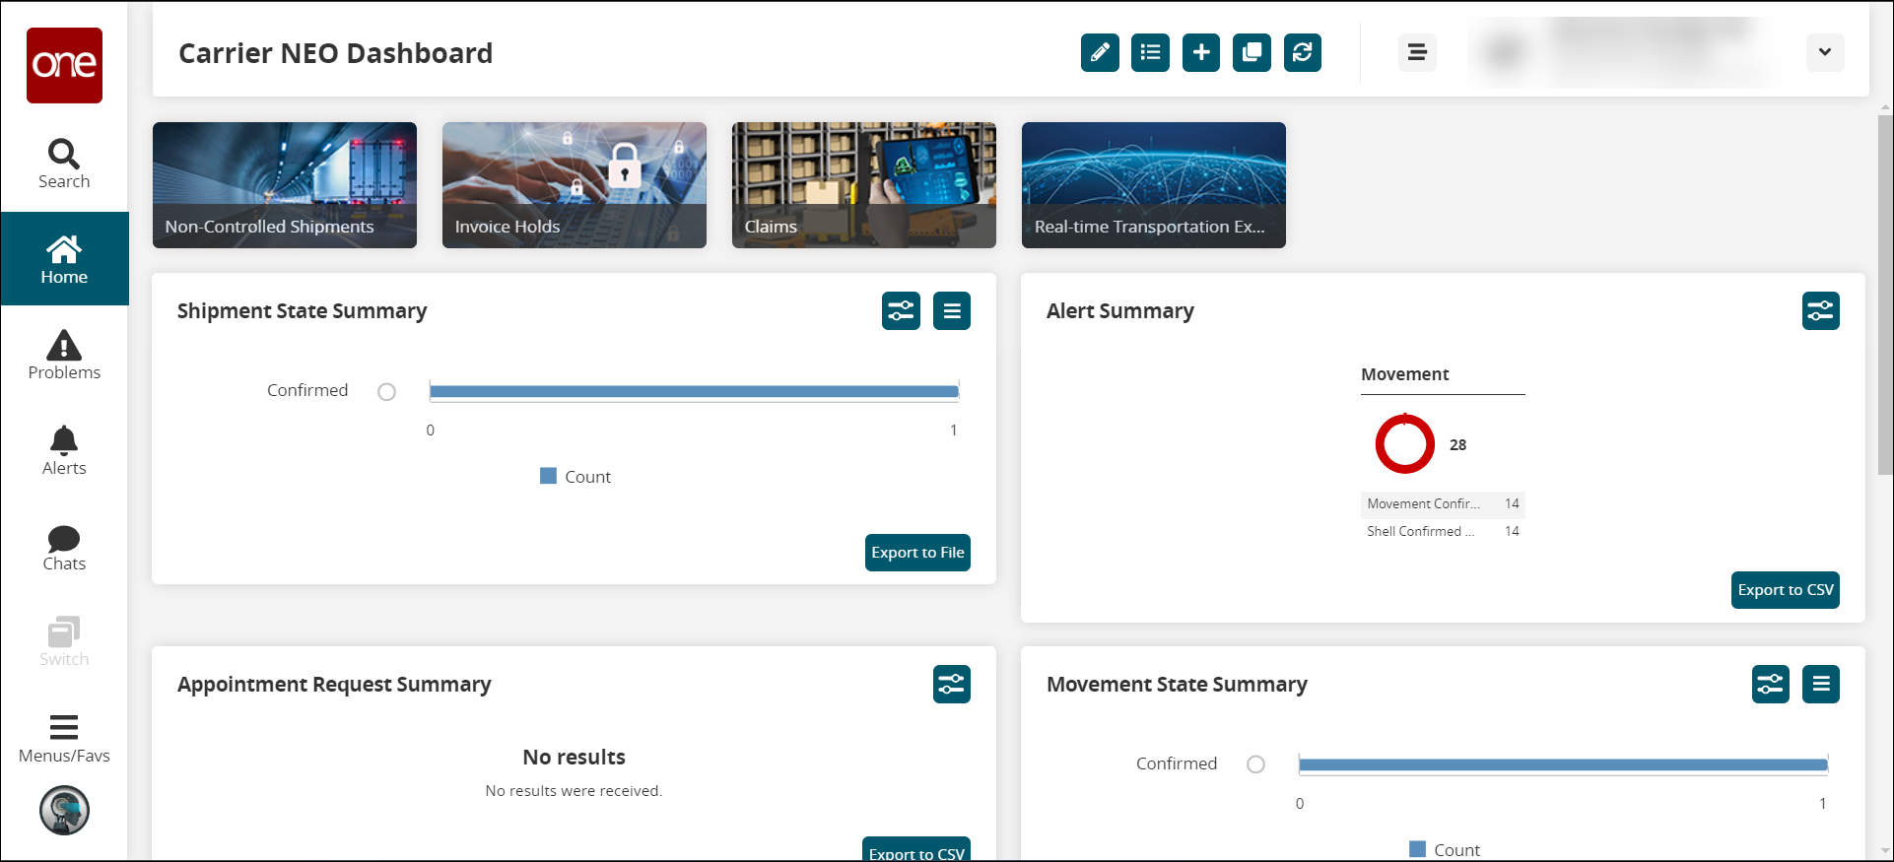
Task: Open the Invoice Holds tile
Action: coord(575,185)
